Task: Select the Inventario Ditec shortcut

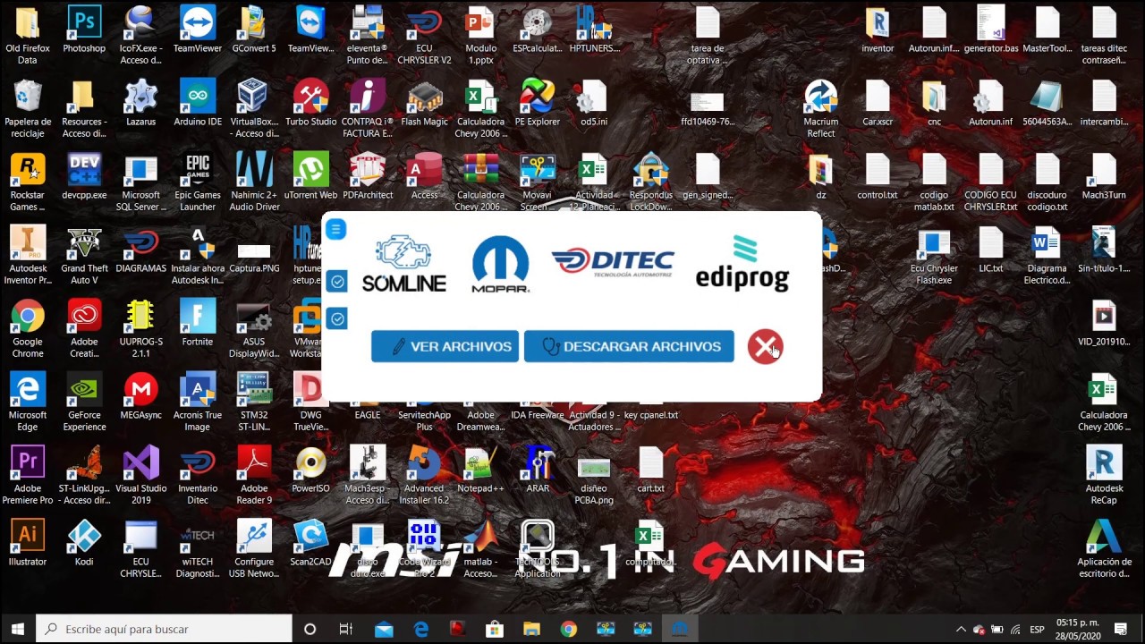Action: coord(198,476)
